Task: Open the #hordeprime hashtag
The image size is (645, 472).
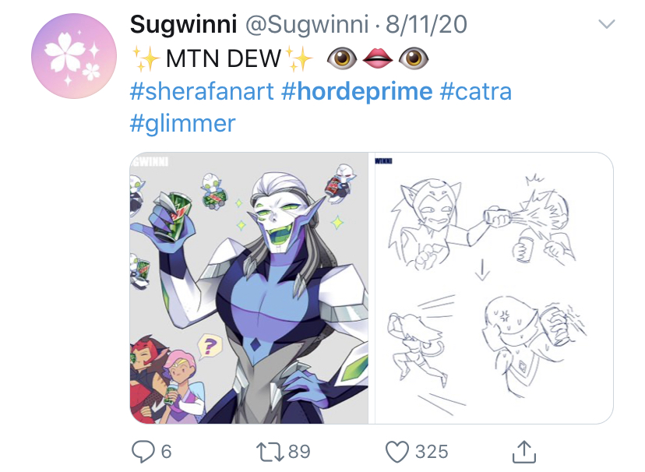Action: tap(357, 92)
